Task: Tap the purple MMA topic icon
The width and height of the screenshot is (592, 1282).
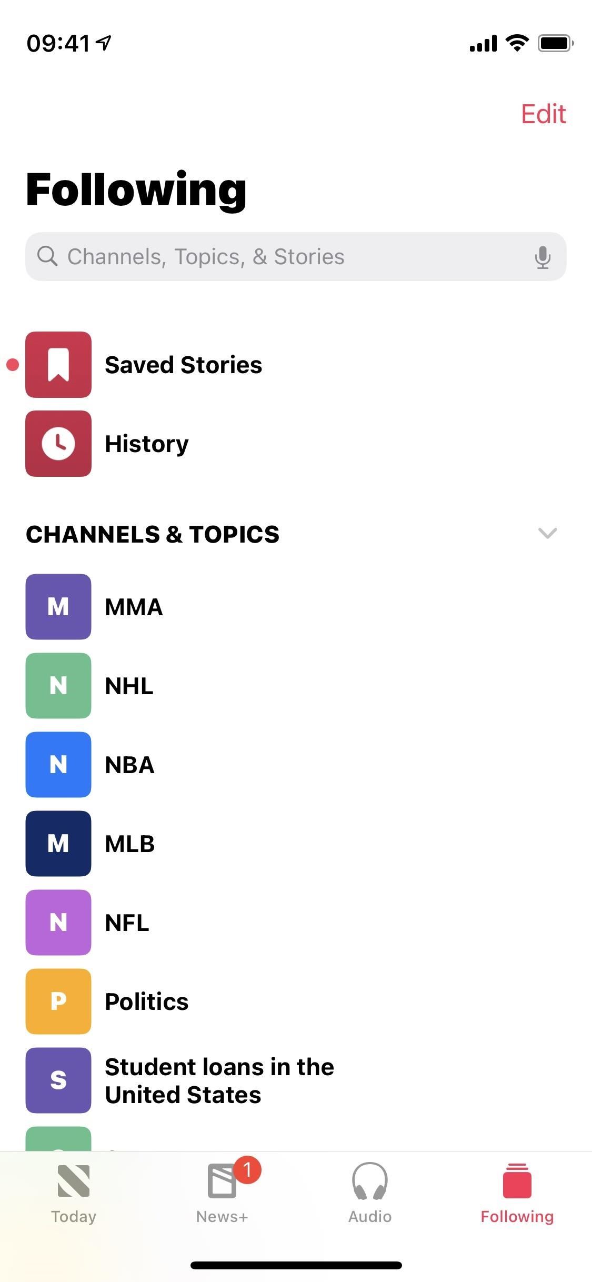Action: point(58,607)
